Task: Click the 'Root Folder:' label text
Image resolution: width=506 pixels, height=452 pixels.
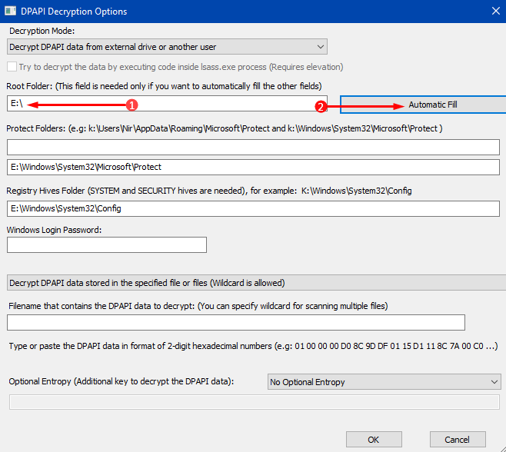Action: [x=164, y=86]
